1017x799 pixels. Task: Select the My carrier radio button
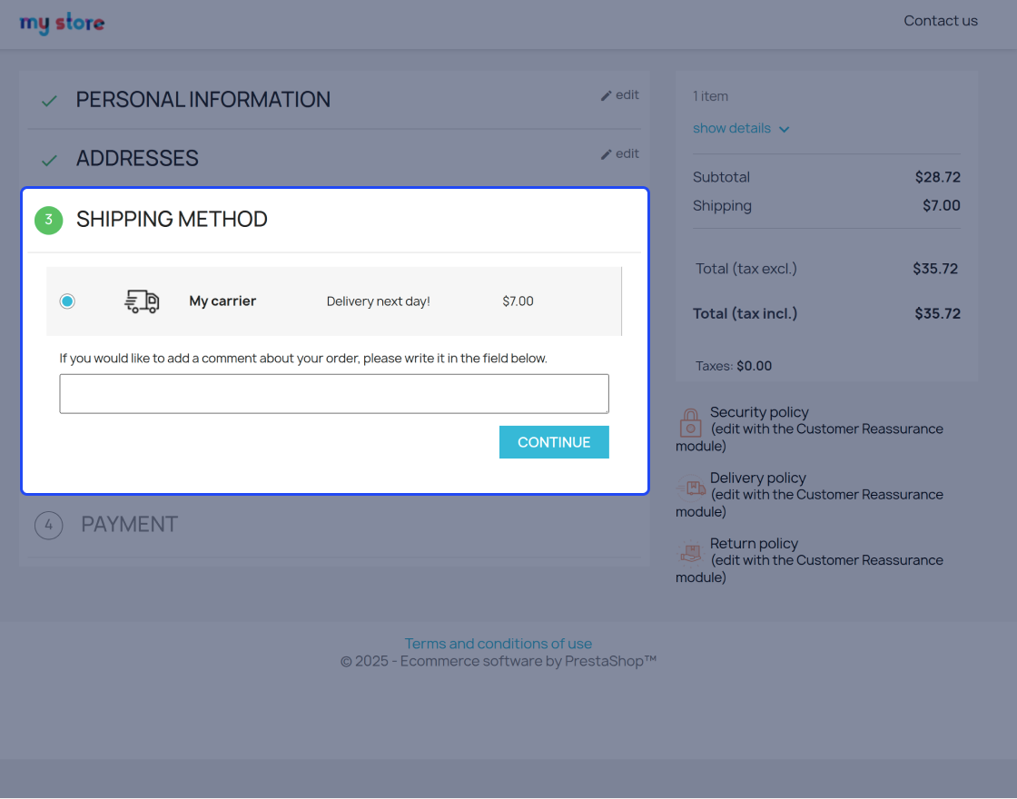[x=67, y=301]
